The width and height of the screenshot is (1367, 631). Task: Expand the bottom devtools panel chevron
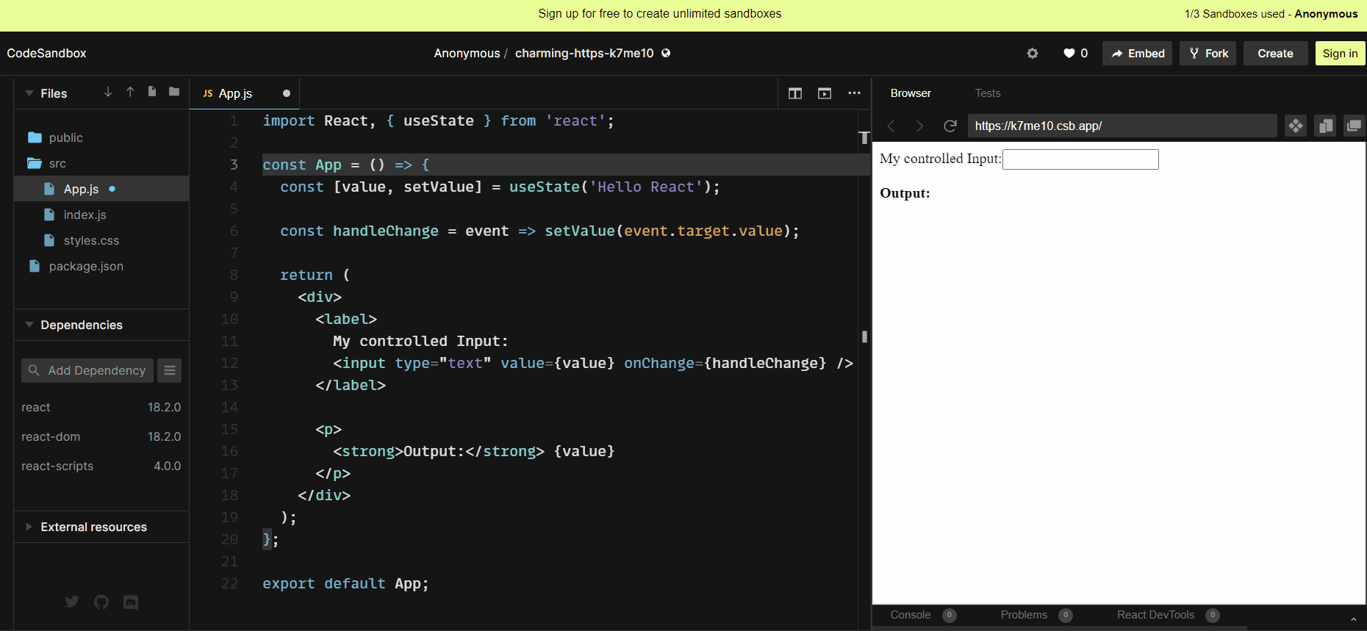tap(1354, 619)
